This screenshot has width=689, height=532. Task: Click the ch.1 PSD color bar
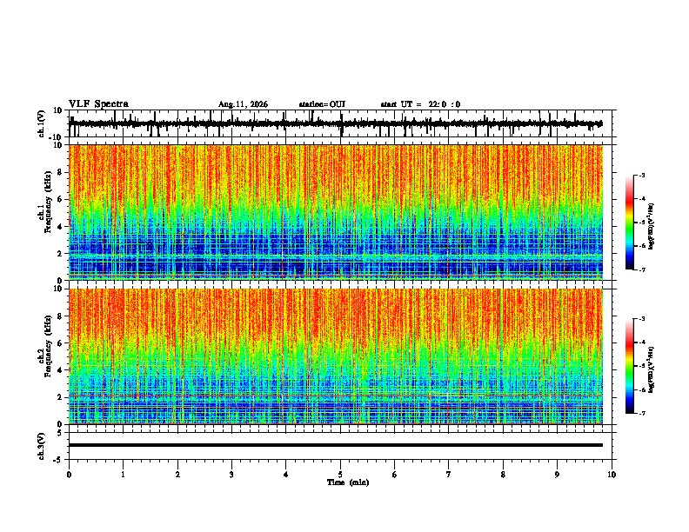(630, 223)
